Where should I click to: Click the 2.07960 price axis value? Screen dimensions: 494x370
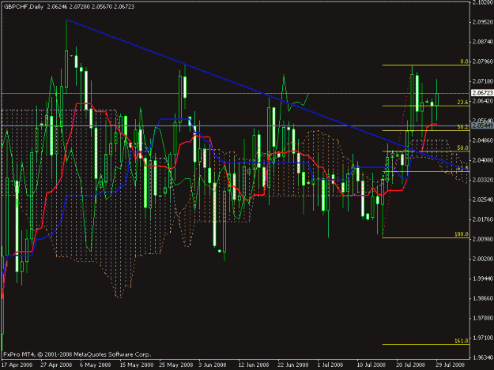click(483, 62)
